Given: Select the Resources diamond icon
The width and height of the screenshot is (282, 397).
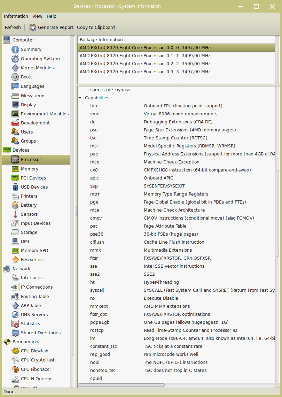Looking at the screenshot, I should (x=15, y=260).
